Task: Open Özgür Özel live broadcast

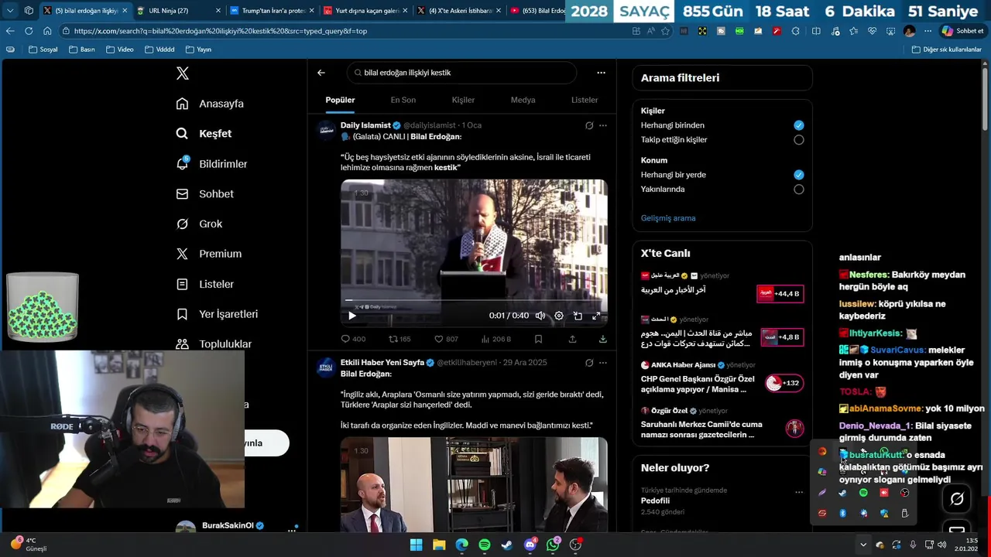Action: pos(722,423)
